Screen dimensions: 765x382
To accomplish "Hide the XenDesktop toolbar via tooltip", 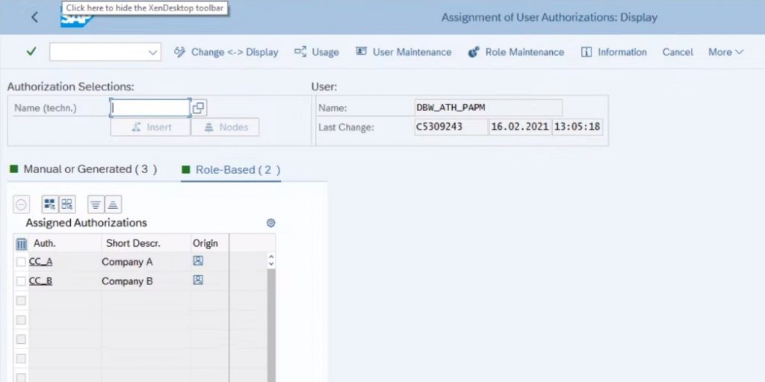I will coord(145,7).
